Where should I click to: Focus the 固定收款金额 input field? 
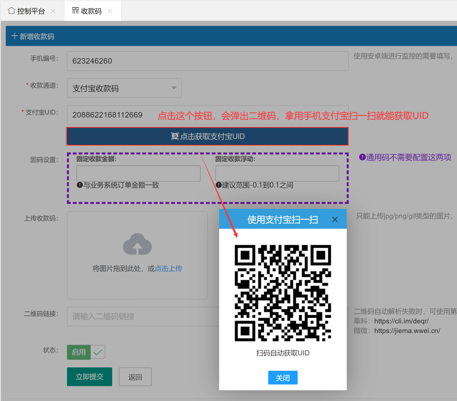click(138, 173)
